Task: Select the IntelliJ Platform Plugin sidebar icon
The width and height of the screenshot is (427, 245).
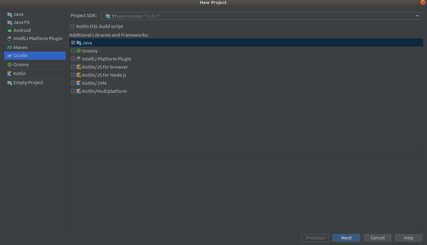Action: (10, 39)
